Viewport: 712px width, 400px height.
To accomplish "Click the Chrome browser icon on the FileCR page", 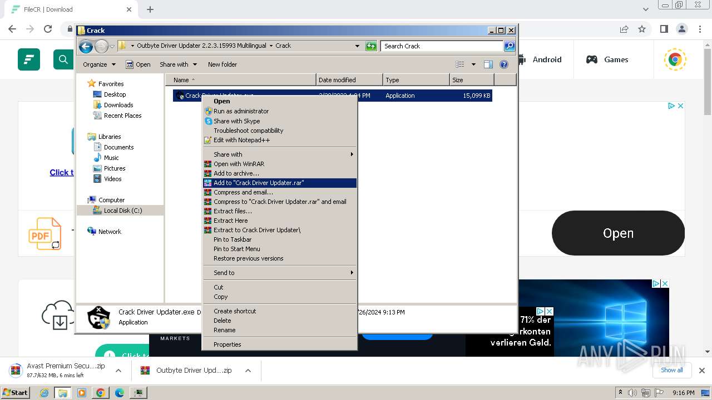I will [x=675, y=59].
